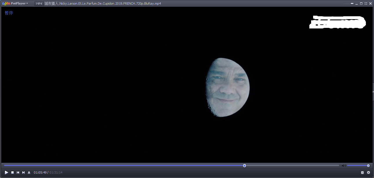Toggle fullscreen mode in title bar
374x178 pixels.
coord(366,3)
